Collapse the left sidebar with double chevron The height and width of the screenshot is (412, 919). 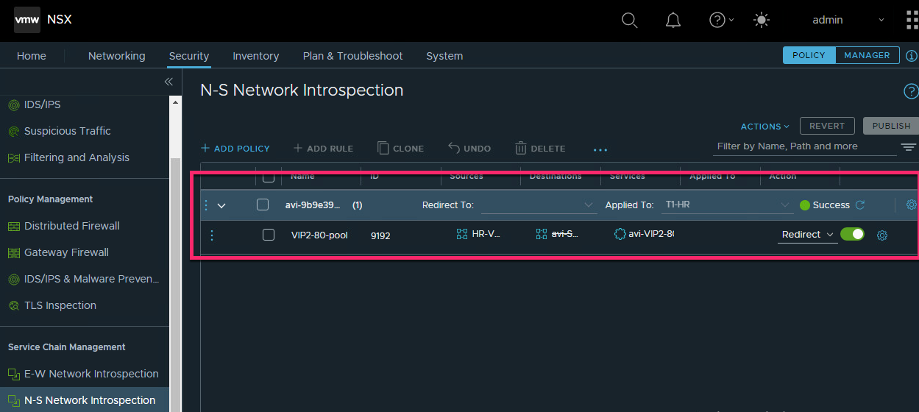(x=168, y=82)
